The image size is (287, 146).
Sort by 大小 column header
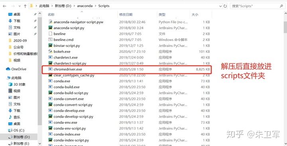(195, 15)
